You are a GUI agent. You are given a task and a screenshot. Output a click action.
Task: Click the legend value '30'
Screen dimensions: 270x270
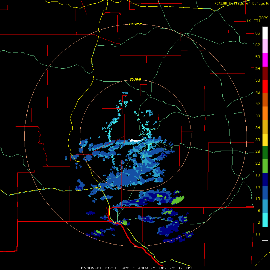[x=258, y=139]
